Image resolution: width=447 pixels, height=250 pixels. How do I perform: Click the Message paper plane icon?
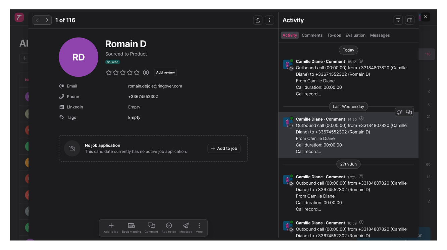[x=186, y=226]
